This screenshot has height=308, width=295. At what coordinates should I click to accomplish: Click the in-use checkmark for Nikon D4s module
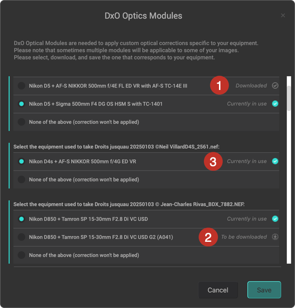coord(275,161)
